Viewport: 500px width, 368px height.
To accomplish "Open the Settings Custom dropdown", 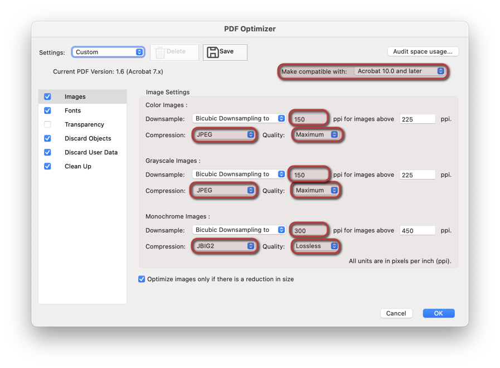I will point(108,52).
